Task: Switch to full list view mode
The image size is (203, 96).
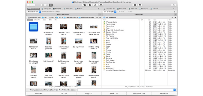Action: click(43, 5)
